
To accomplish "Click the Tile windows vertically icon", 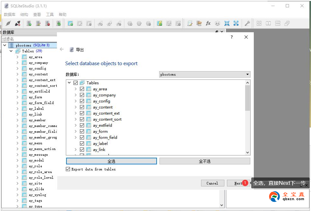I will click(x=278, y=23).
